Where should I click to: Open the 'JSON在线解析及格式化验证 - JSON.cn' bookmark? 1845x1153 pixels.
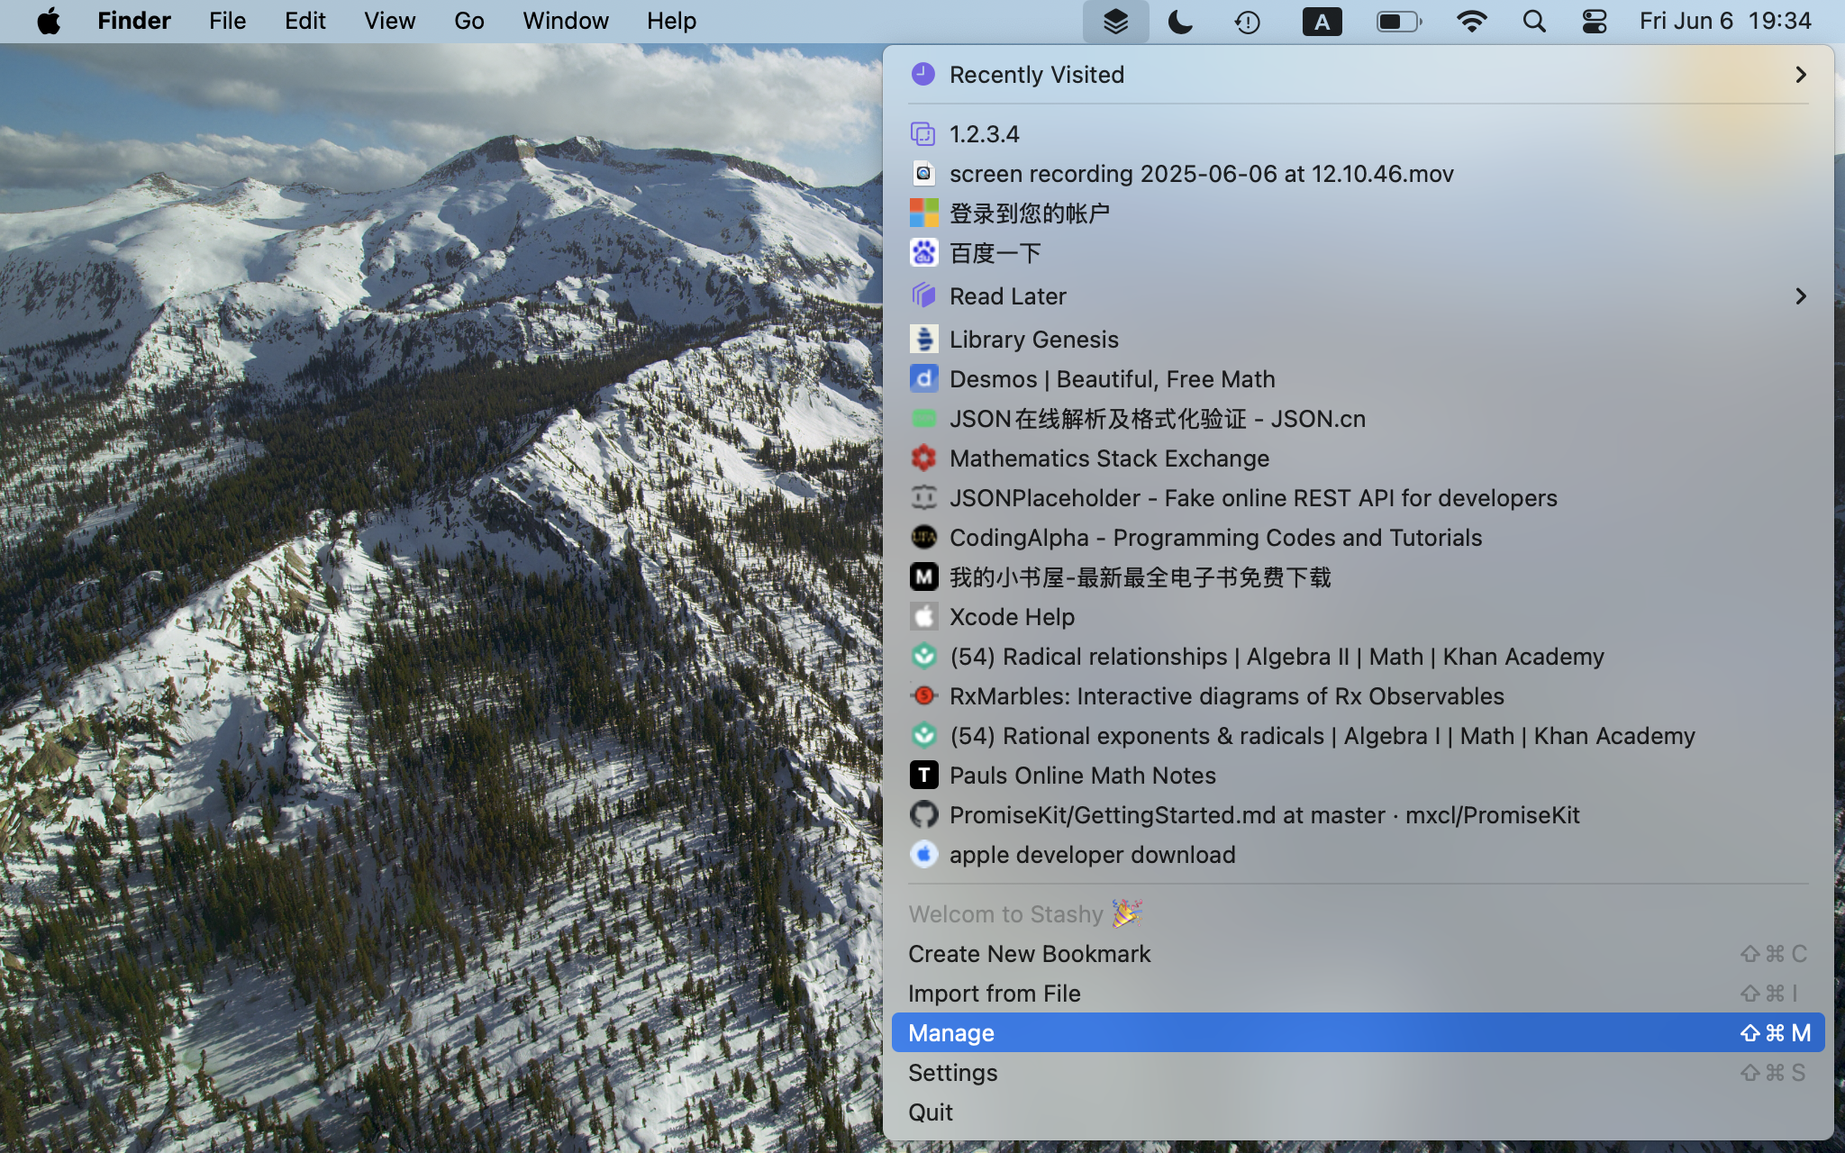pyautogui.click(x=1158, y=418)
